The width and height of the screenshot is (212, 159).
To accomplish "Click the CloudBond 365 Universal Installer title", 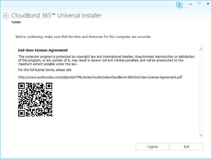I will point(56,15).
